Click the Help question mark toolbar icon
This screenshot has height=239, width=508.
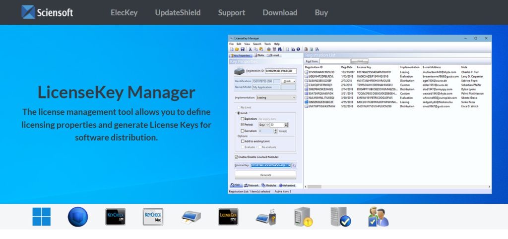(298, 49)
